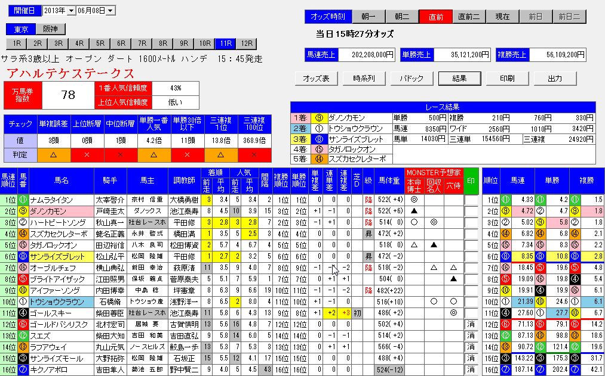Image resolution: width=605 pixels, height=376 pixels.
Task: Choose the 現在 odds time
Action: tap(502, 17)
